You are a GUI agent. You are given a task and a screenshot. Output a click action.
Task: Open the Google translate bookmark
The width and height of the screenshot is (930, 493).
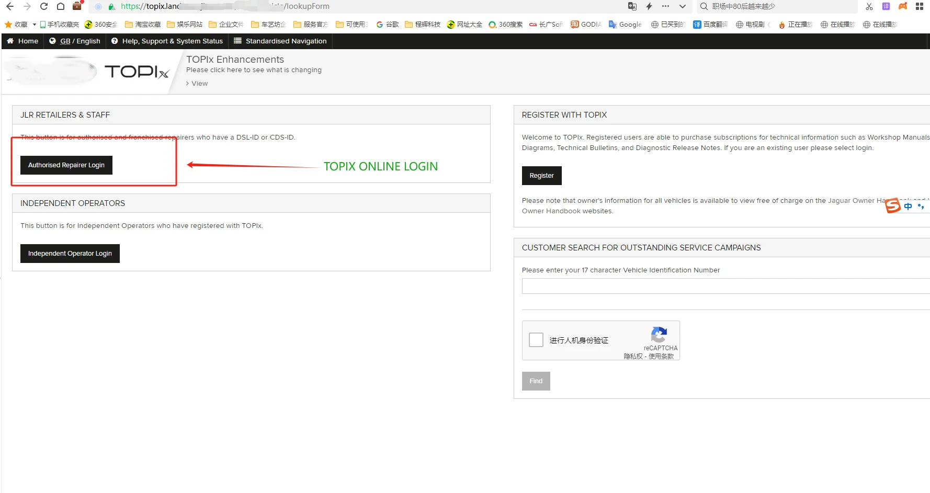(625, 25)
